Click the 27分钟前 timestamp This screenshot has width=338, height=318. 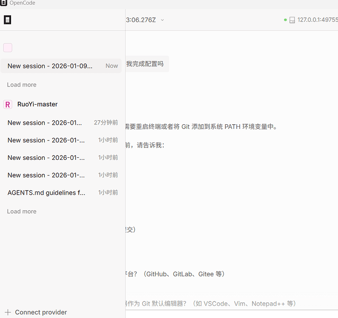(106, 123)
